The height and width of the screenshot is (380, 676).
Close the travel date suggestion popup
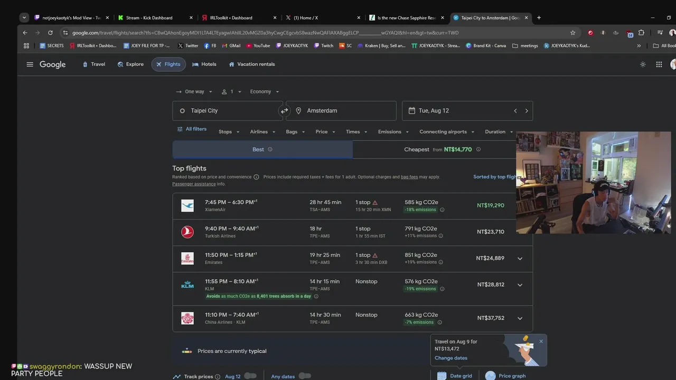point(541,341)
